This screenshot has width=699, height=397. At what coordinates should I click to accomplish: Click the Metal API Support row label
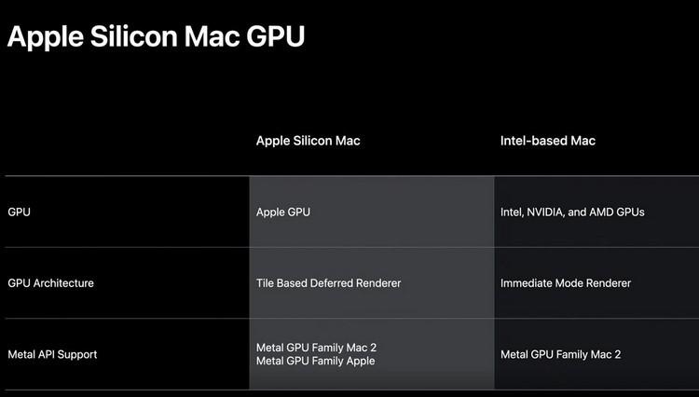pos(52,354)
